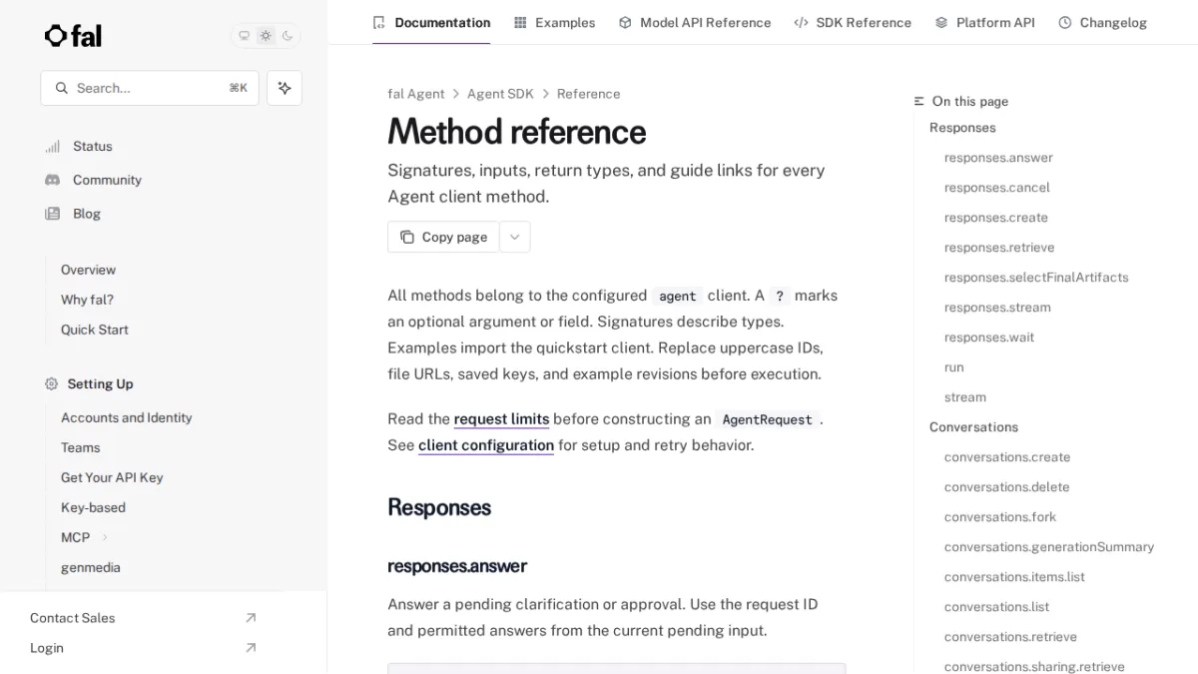Jump to conversations.items.list in outline
The image size is (1198, 674).
1014,577
